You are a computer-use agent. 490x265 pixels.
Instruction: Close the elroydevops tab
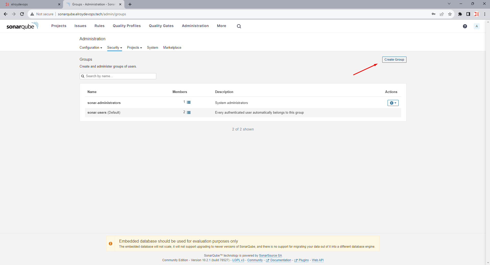[x=59, y=4]
